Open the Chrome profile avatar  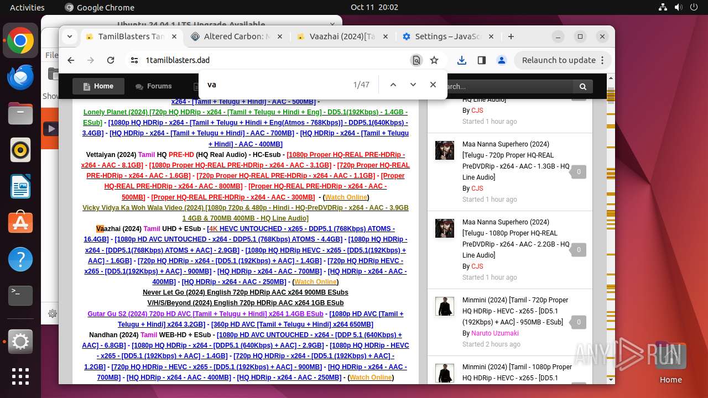[501, 60]
